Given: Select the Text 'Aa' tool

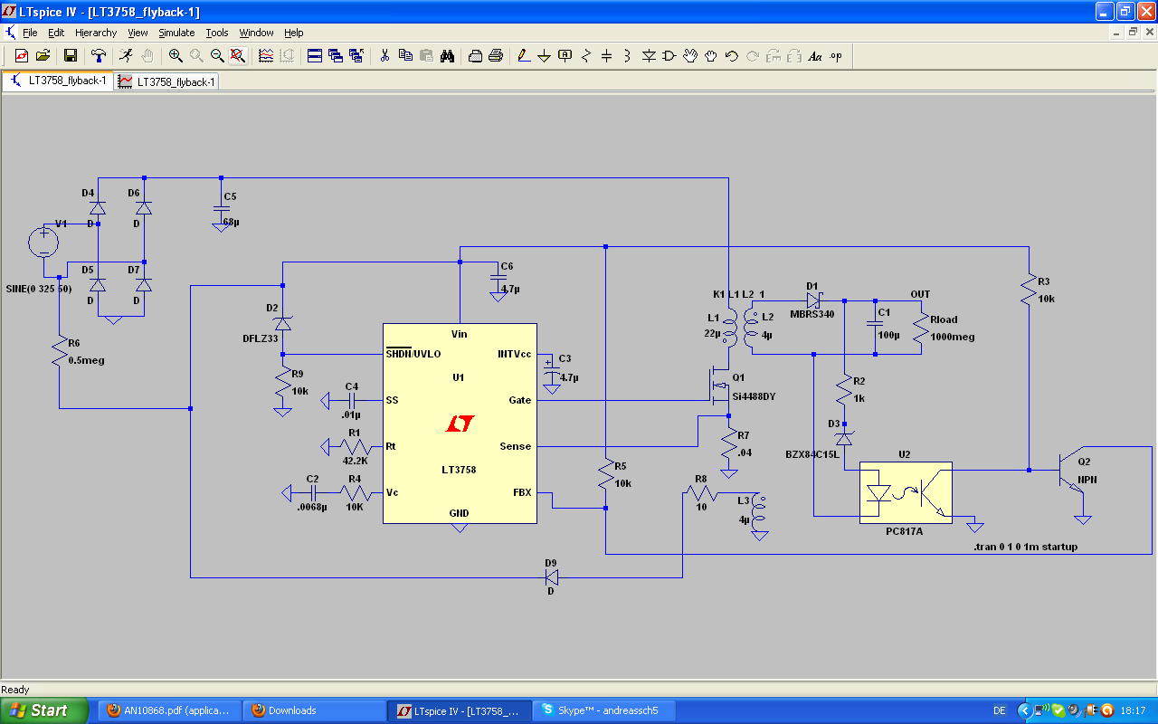Looking at the screenshot, I should click(x=815, y=55).
